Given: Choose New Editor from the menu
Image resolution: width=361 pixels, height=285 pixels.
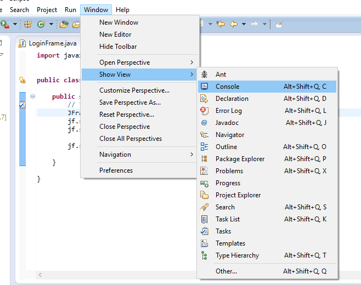Looking at the screenshot, I should 140,35.
